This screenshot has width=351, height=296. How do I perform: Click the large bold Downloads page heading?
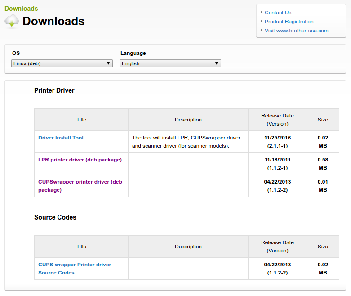click(53, 21)
